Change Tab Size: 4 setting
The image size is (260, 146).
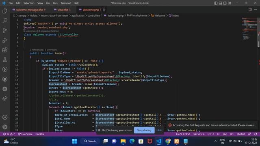(199, 134)
